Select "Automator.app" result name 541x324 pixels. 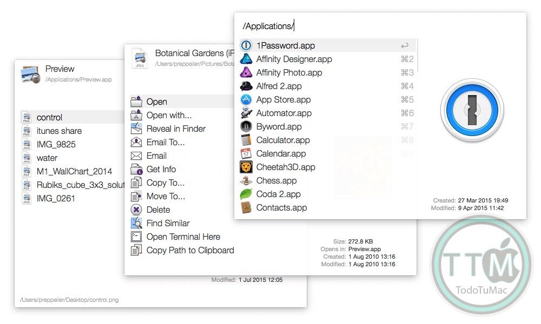(284, 113)
